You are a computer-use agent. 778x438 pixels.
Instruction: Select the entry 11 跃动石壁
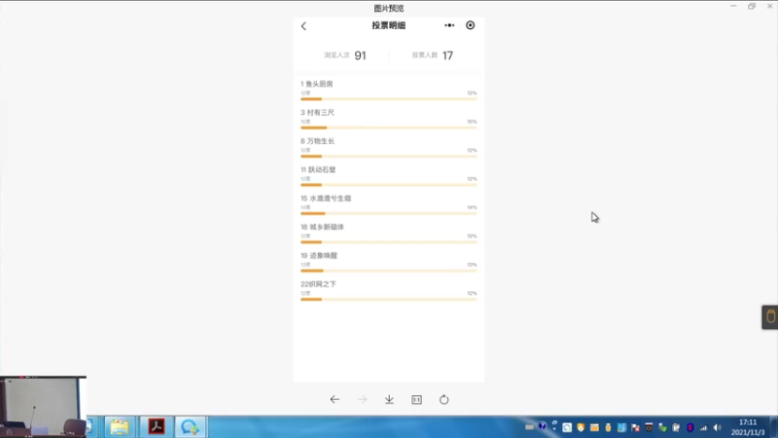[318, 169]
